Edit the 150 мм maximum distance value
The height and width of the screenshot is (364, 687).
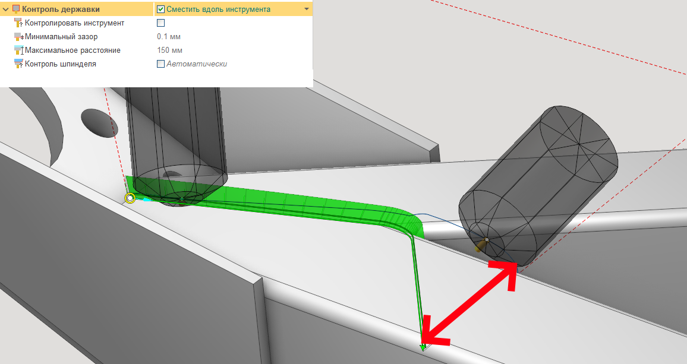click(x=169, y=50)
